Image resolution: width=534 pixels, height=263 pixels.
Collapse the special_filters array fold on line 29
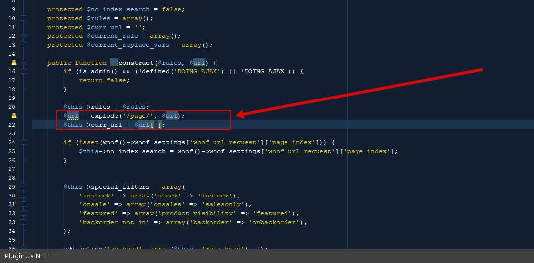[x=23, y=187]
